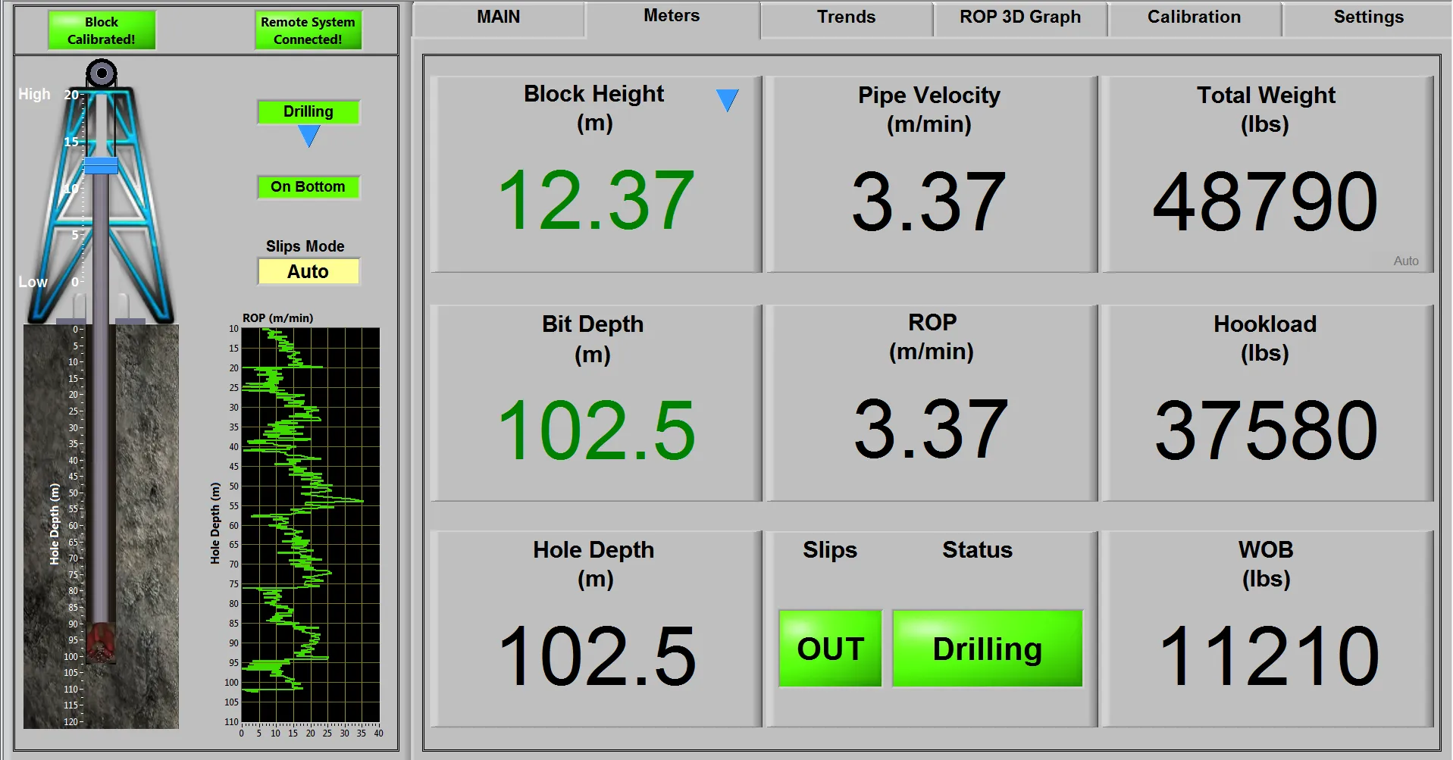Go to the Calibration tab
1453x760 pixels.
[1194, 18]
